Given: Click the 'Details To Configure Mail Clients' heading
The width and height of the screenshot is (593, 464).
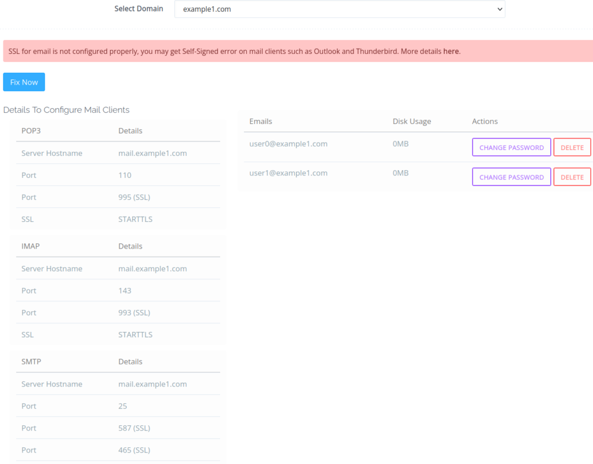Looking at the screenshot, I should [67, 110].
